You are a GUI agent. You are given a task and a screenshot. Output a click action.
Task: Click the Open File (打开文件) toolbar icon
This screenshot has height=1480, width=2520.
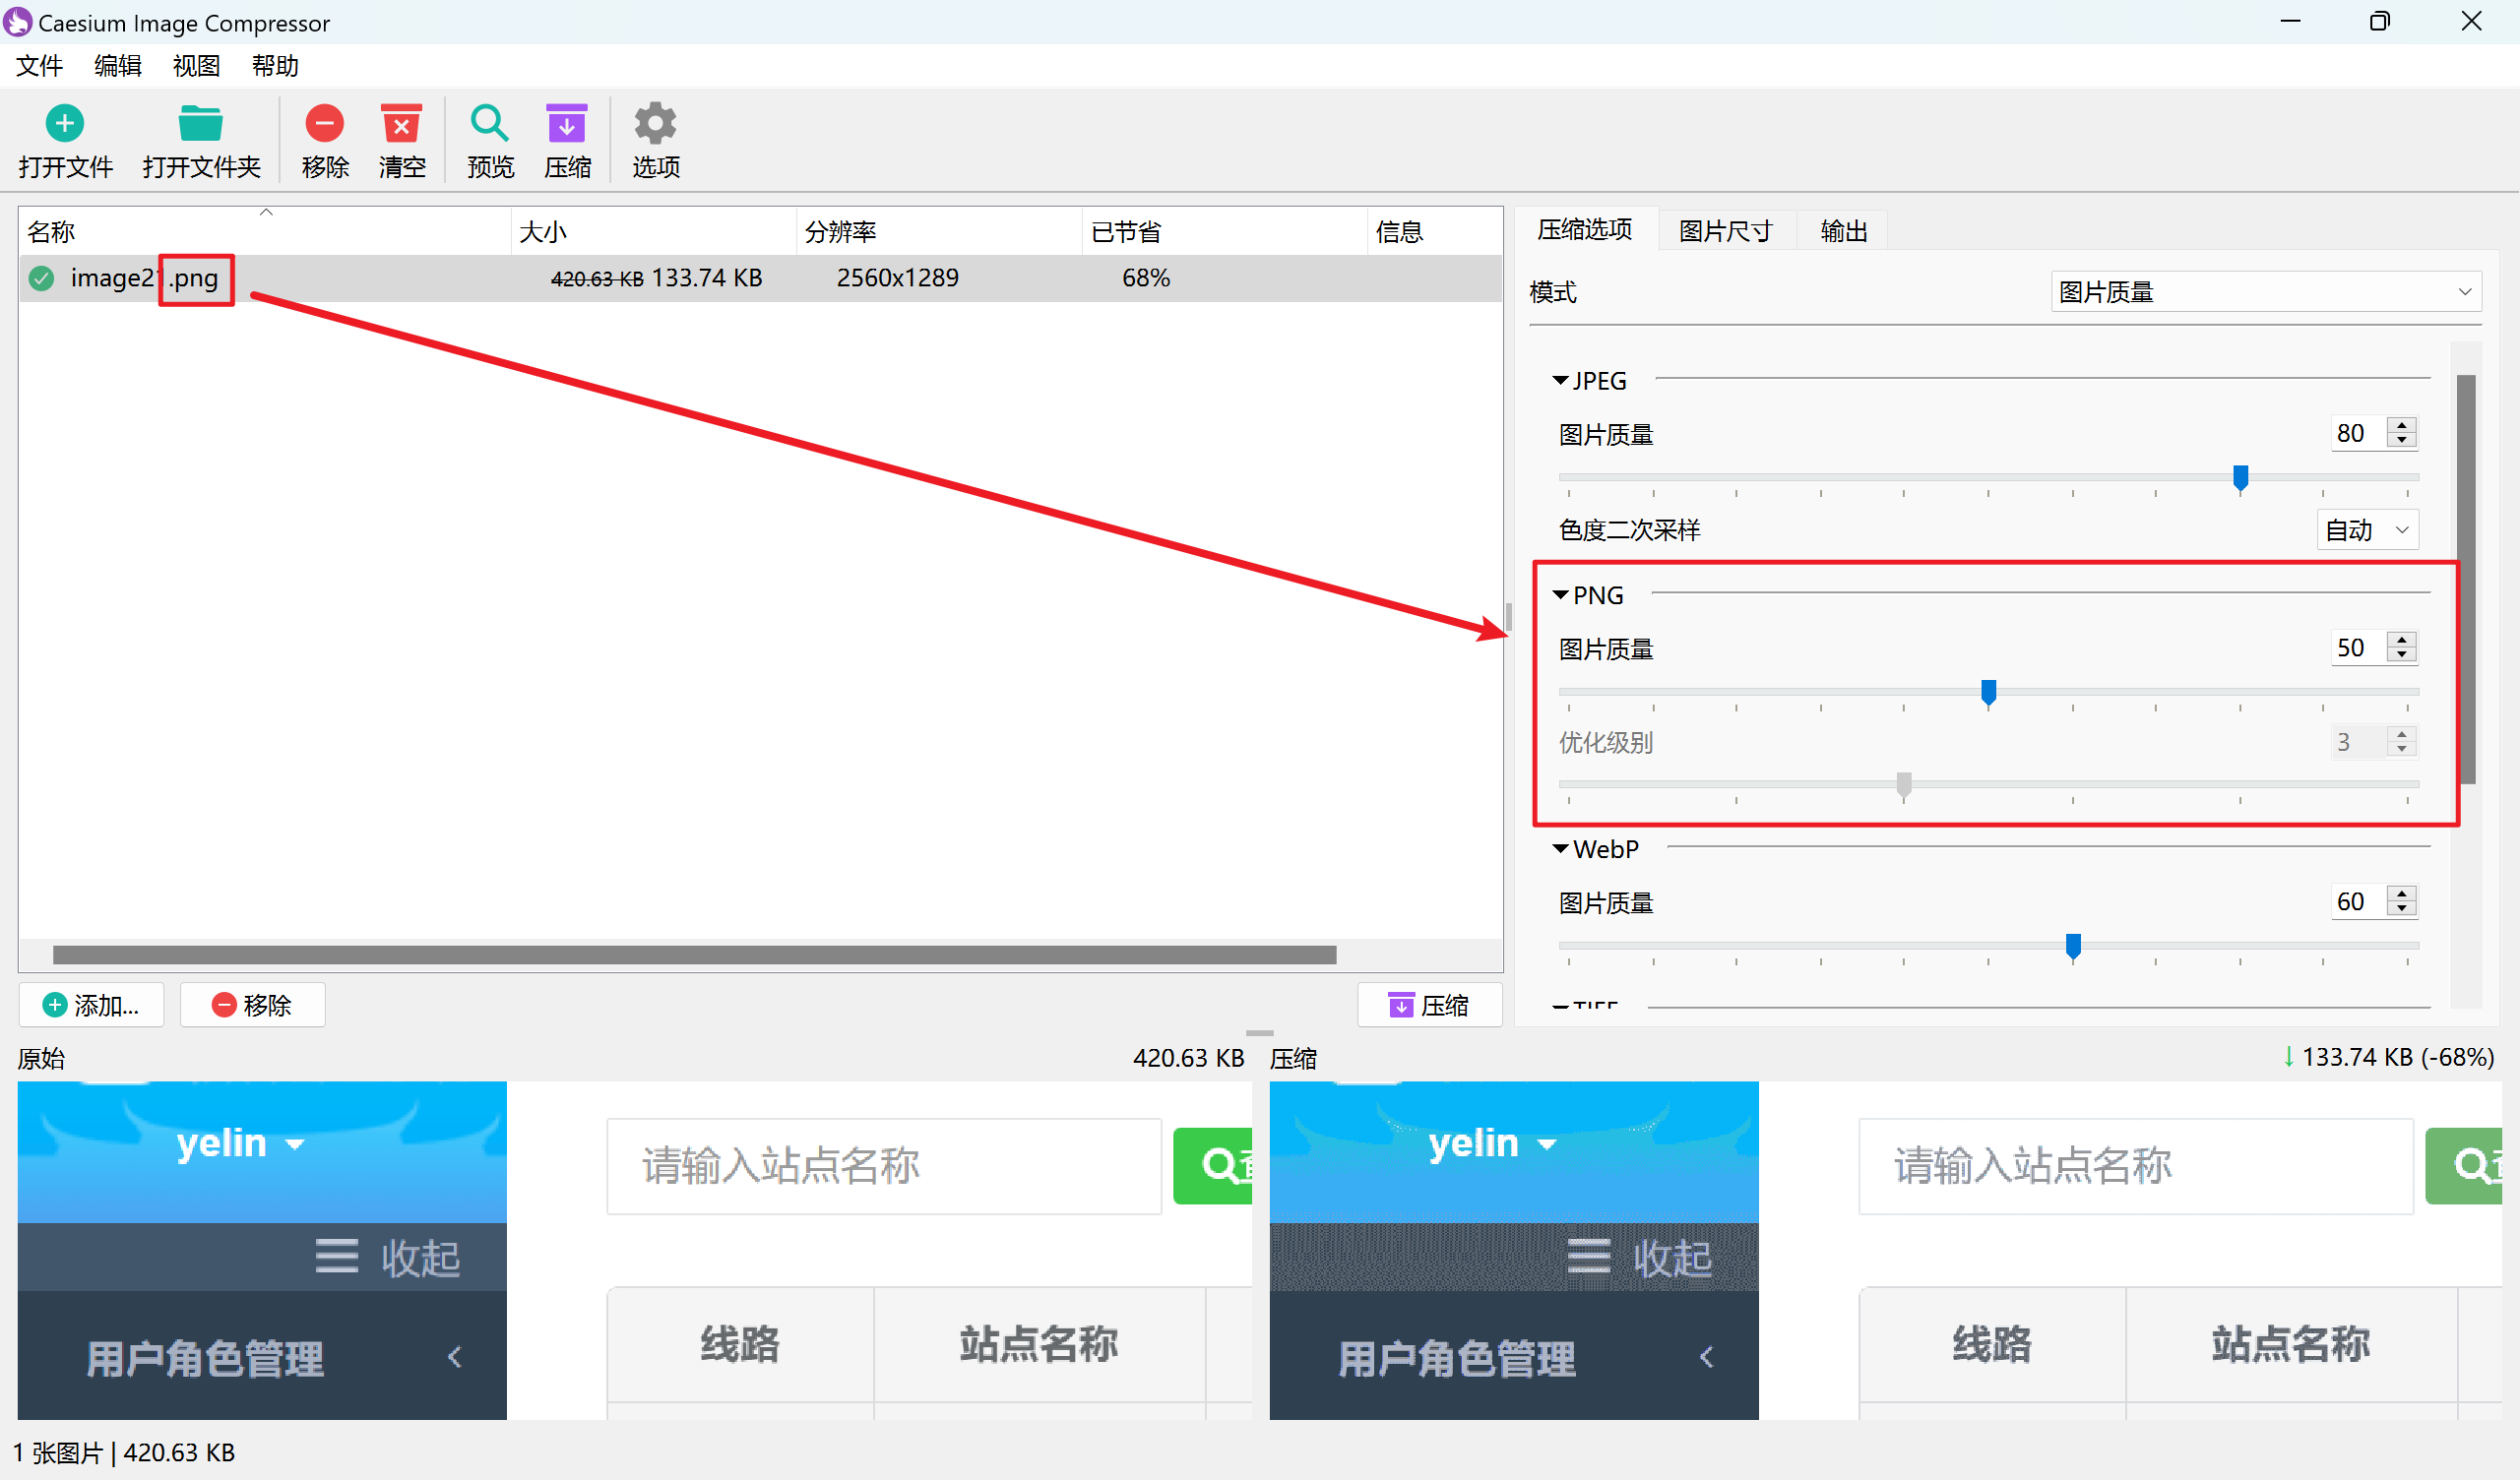pyautogui.click(x=65, y=124)
